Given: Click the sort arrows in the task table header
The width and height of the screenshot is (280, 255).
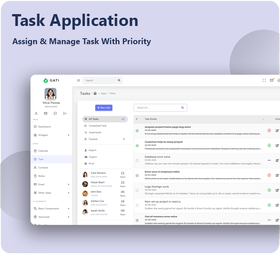Looking at the screenshot, I should (263, 119).
